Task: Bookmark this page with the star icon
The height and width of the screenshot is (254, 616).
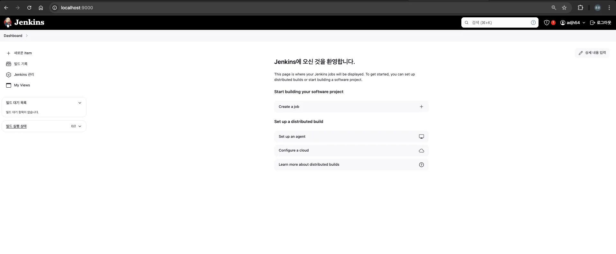Action: [564, 8]
